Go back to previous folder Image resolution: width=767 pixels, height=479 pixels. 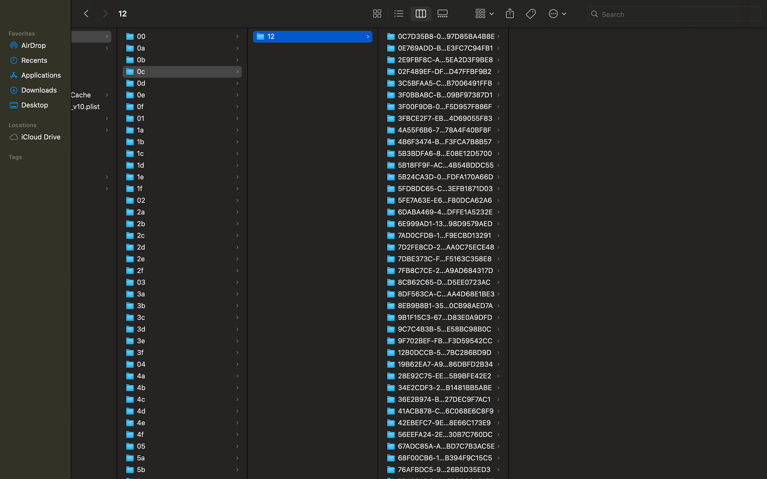86,14
